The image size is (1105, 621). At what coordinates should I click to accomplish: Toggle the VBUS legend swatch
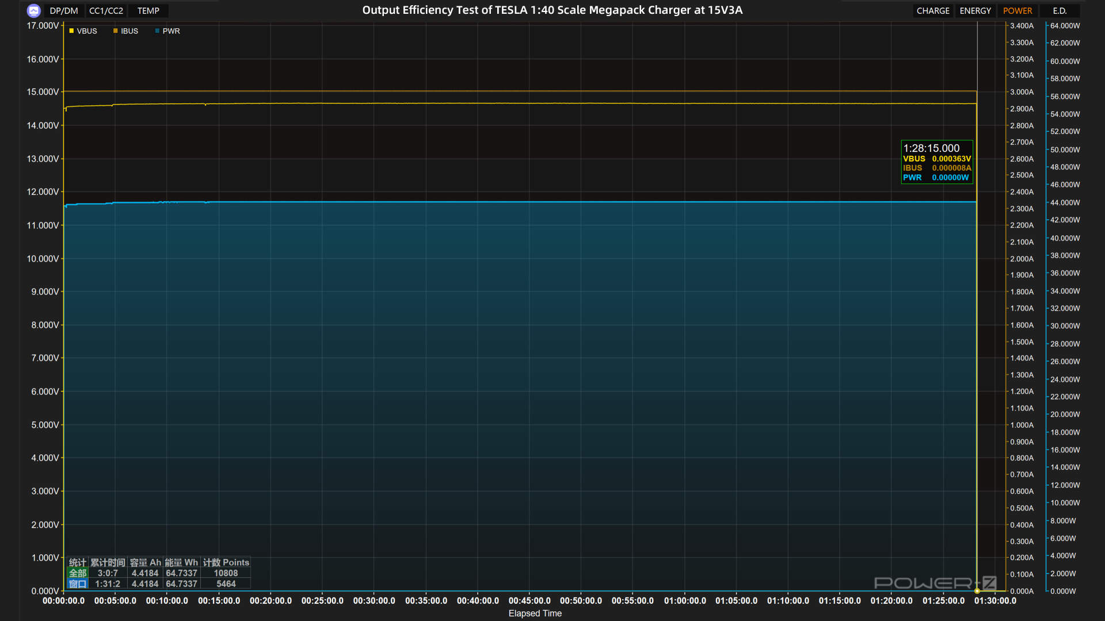(x=71, y=31)
